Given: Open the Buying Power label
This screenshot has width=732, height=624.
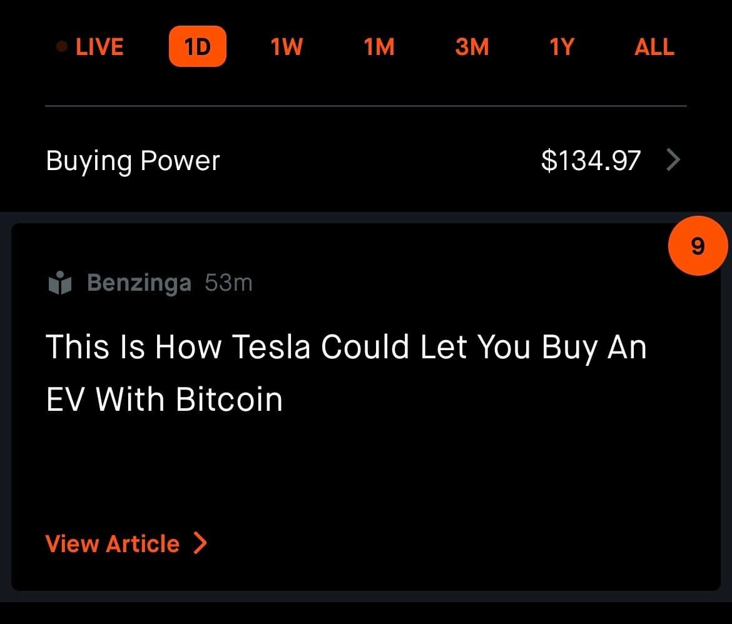Looking at the screenshot, I should point(133,161).
